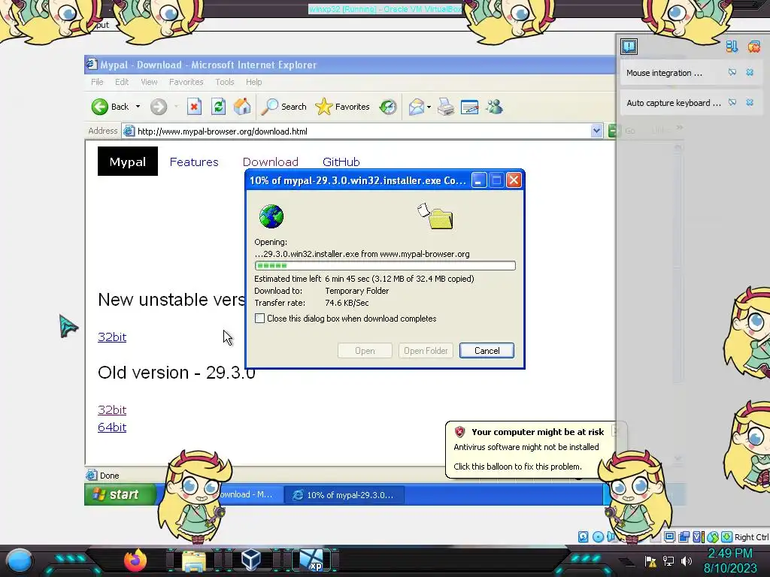
Task: Expand the address bar dropdown arrow
Action: tap(596, 131)
